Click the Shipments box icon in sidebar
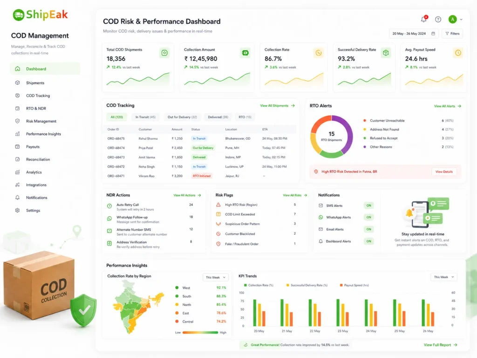Image resolution: width=477 pixels, height=358 pixels. pyautogui.click(x=18, y=83)
